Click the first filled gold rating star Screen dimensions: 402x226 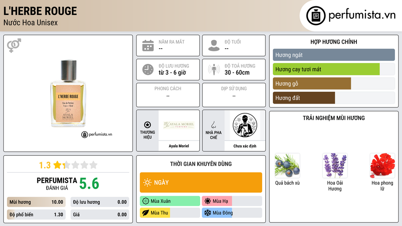point(57,165)
